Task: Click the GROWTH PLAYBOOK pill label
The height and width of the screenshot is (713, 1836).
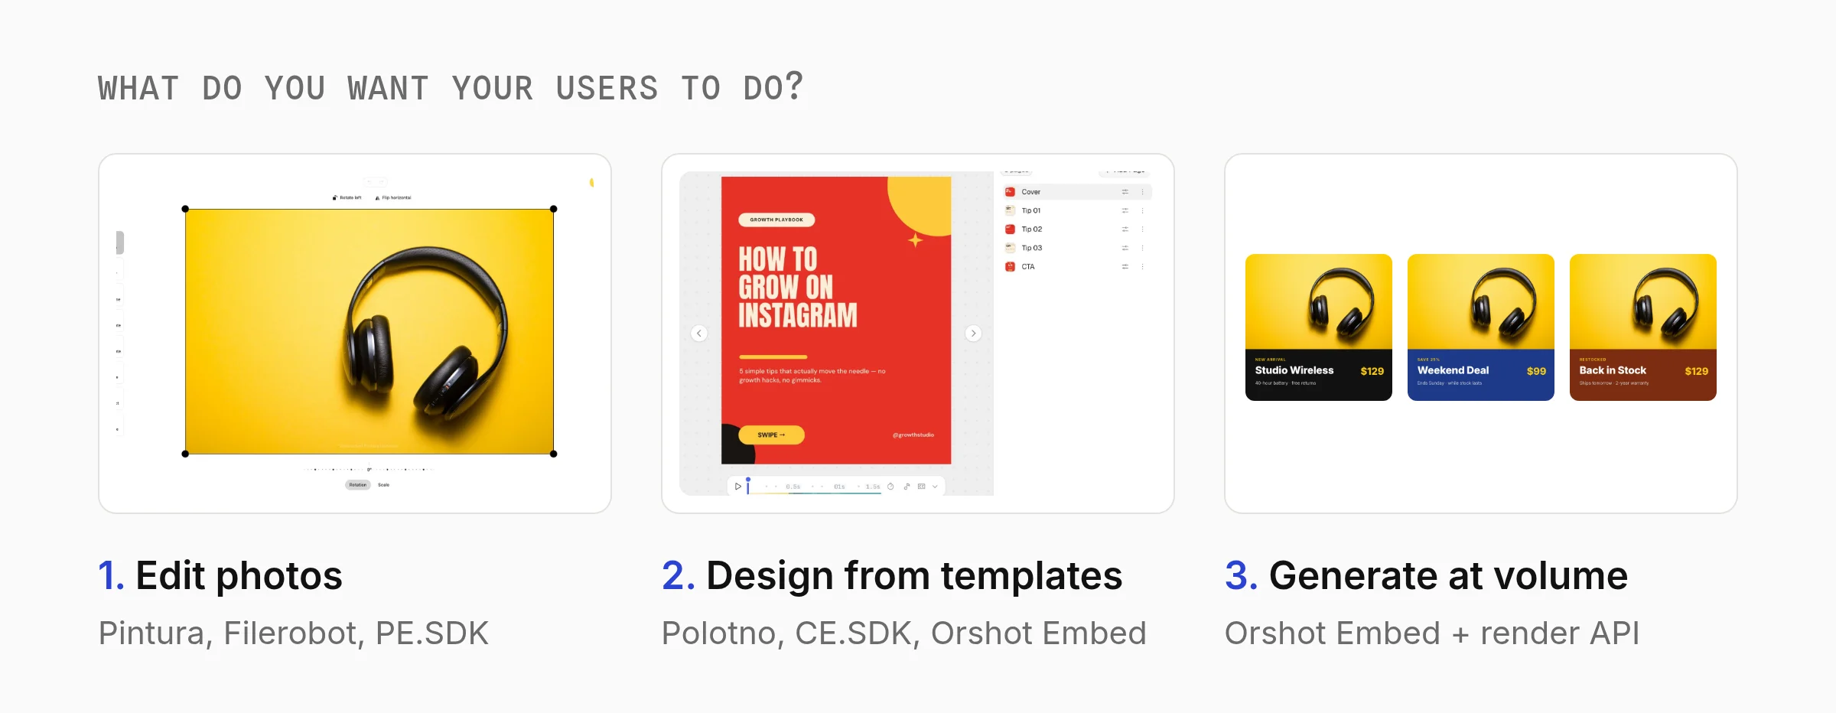Action: (x=776, y=220)
